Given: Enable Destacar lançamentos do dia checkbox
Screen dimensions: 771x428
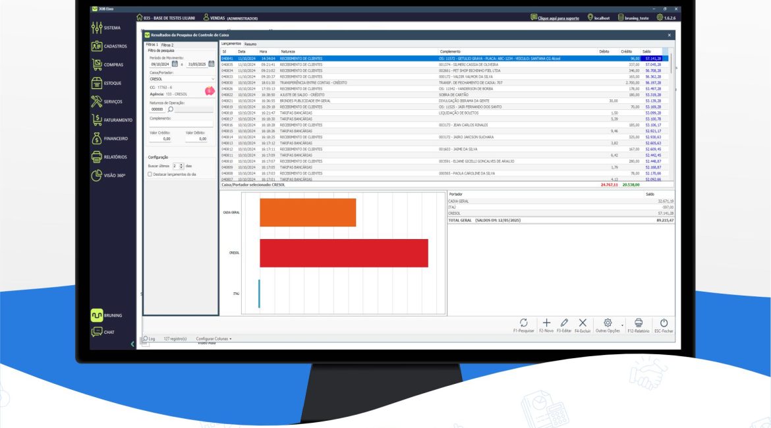Looking at the screenshot, I should click(x=150, y=174).
